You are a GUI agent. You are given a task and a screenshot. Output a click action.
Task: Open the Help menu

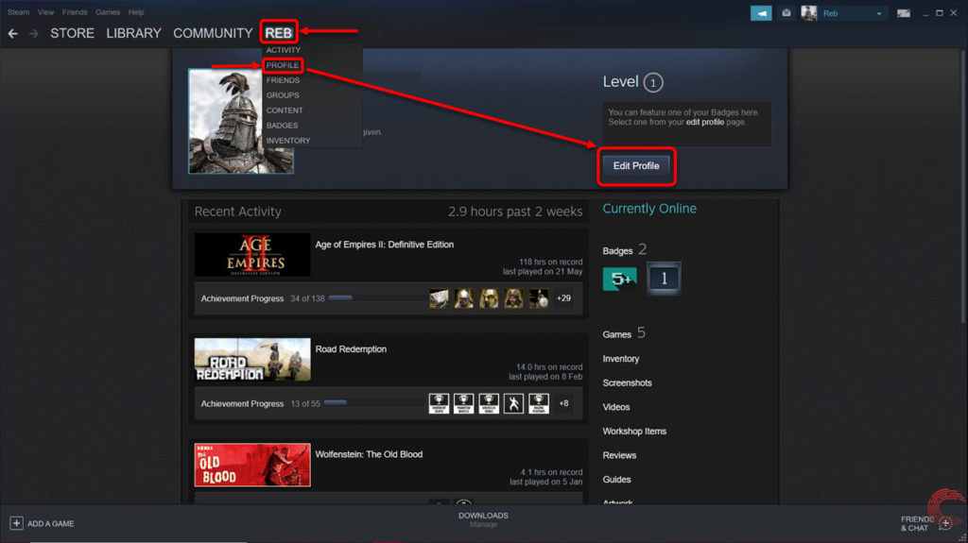tap(136, 11)
